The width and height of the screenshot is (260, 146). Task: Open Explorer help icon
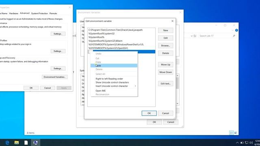click(x=236, y=30)
